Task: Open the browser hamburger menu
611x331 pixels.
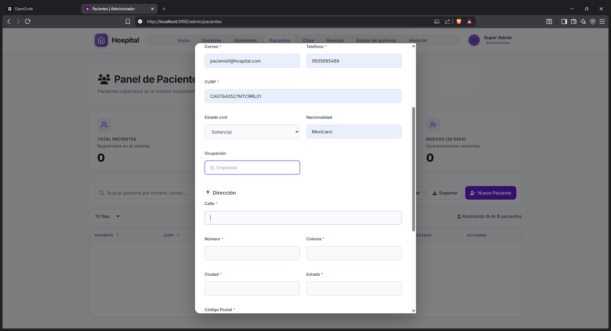Action: pyautogui.click(x=602, y=21)
